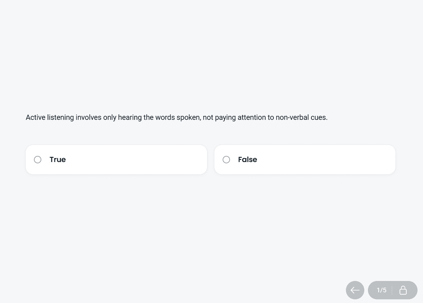Go to the previous question
The height and width of the screenshot is (303, 423).
pos(355,290)
